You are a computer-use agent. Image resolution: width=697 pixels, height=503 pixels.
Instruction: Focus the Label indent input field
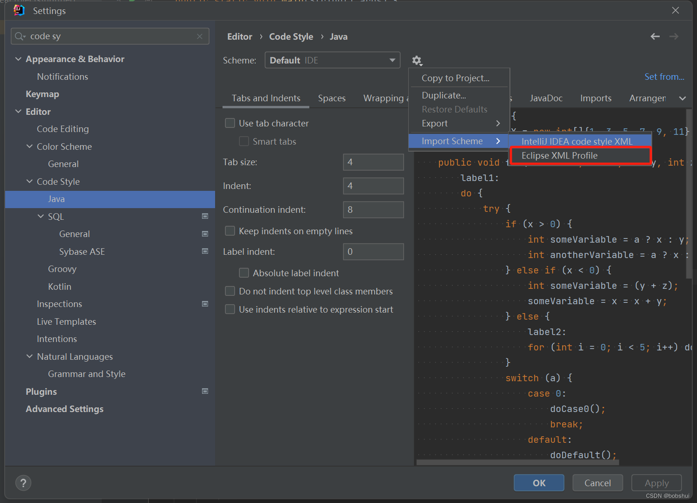373,251
